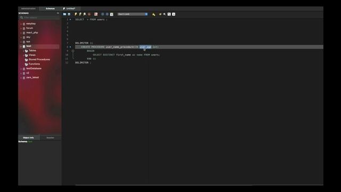Stop query execution hand icon

click(x=90, y=14)
